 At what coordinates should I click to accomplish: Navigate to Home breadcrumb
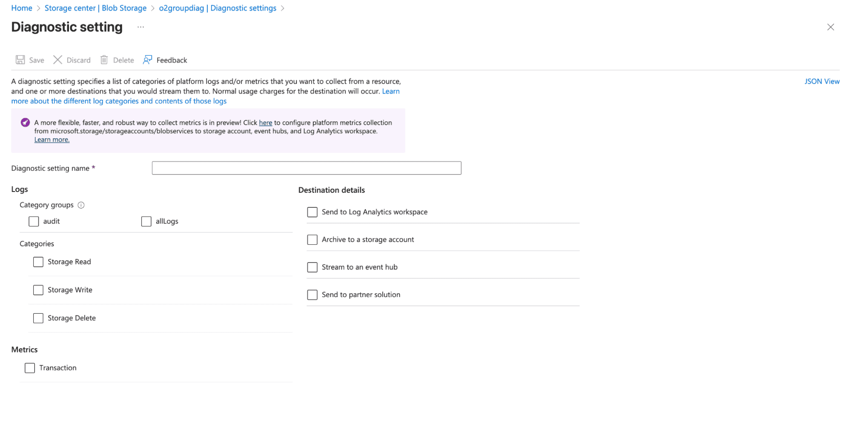point(22,8)
